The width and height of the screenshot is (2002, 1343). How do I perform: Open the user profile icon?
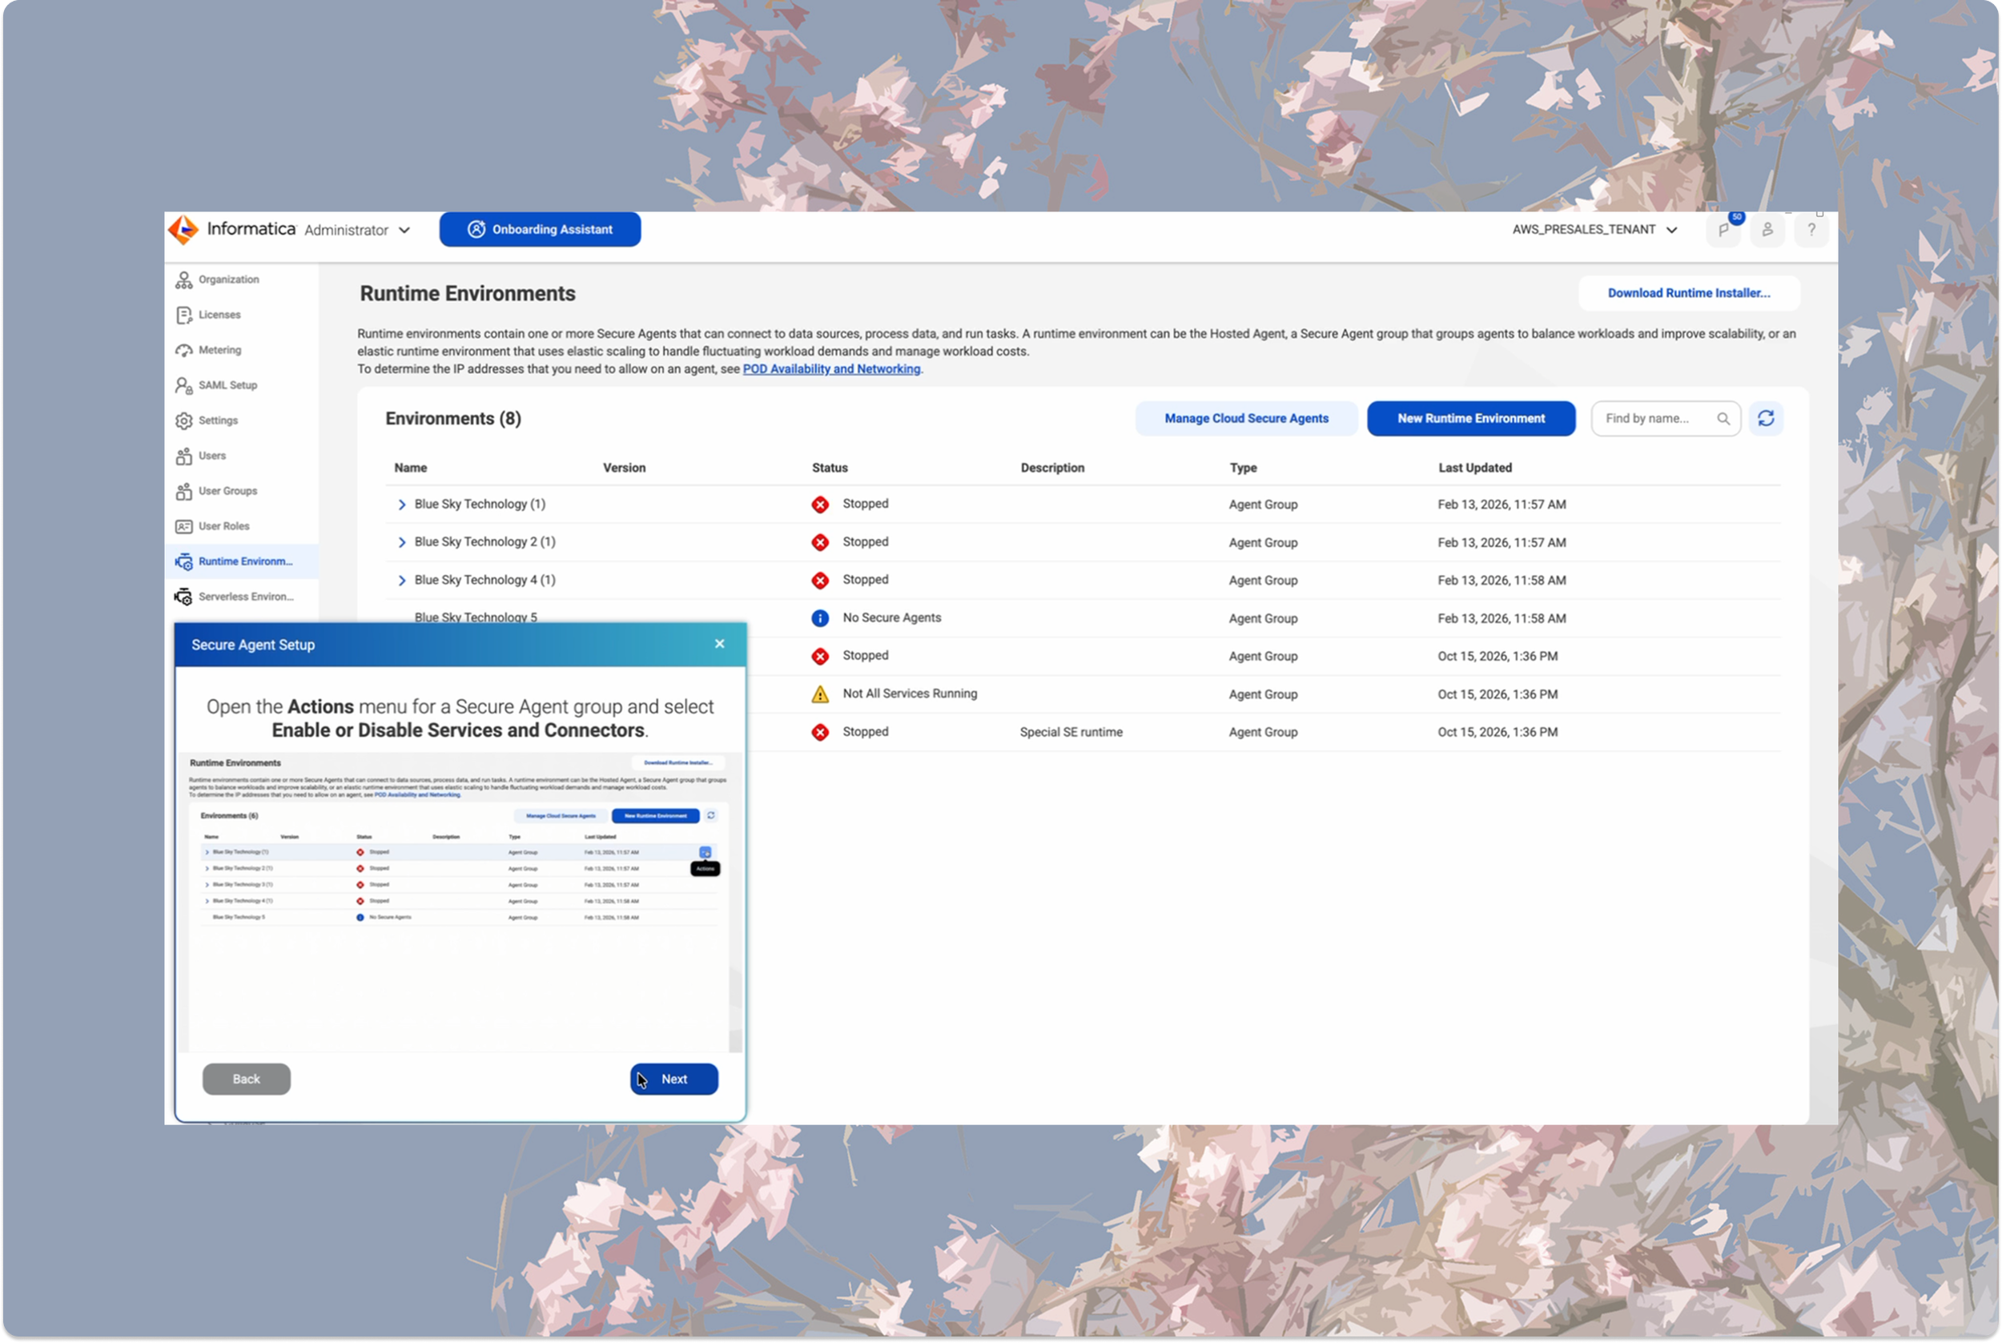pyautogui.click(x=1767, y=230)
